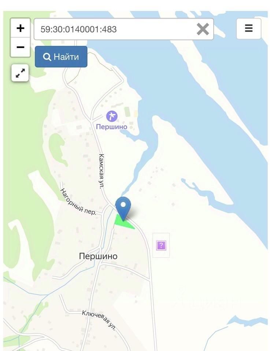The image size is (271, 351).
Task: Click the Першино village name label
Action: coord(98,256)
